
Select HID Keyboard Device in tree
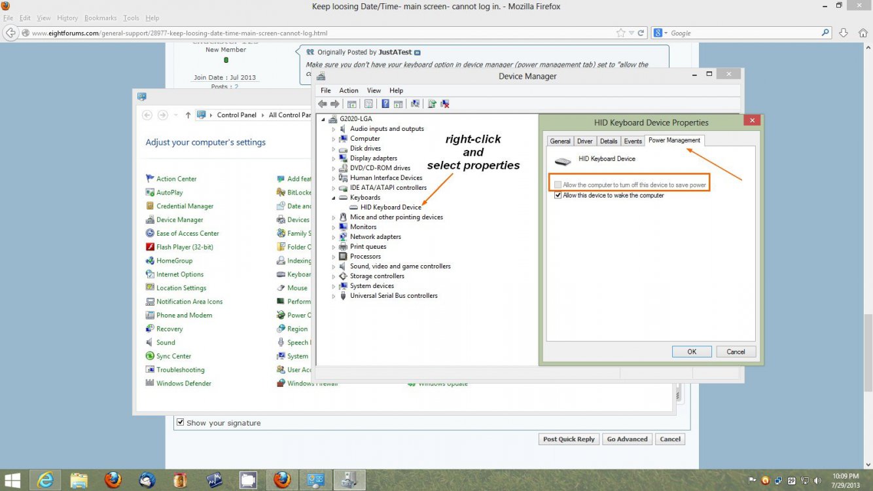coord(391,208)
